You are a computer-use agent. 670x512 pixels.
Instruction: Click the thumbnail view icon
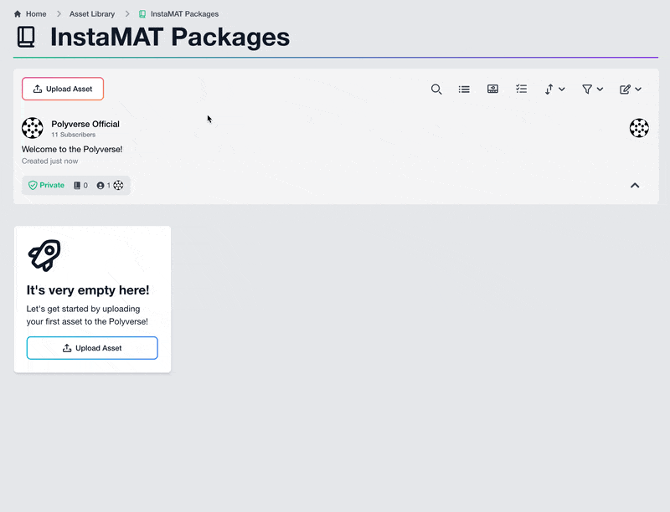[x=492, y=89]
